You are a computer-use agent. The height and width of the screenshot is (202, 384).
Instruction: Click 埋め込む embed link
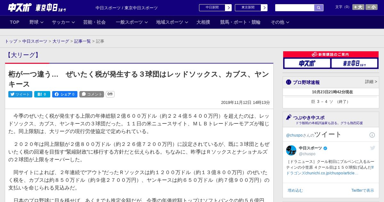(295, 190)
